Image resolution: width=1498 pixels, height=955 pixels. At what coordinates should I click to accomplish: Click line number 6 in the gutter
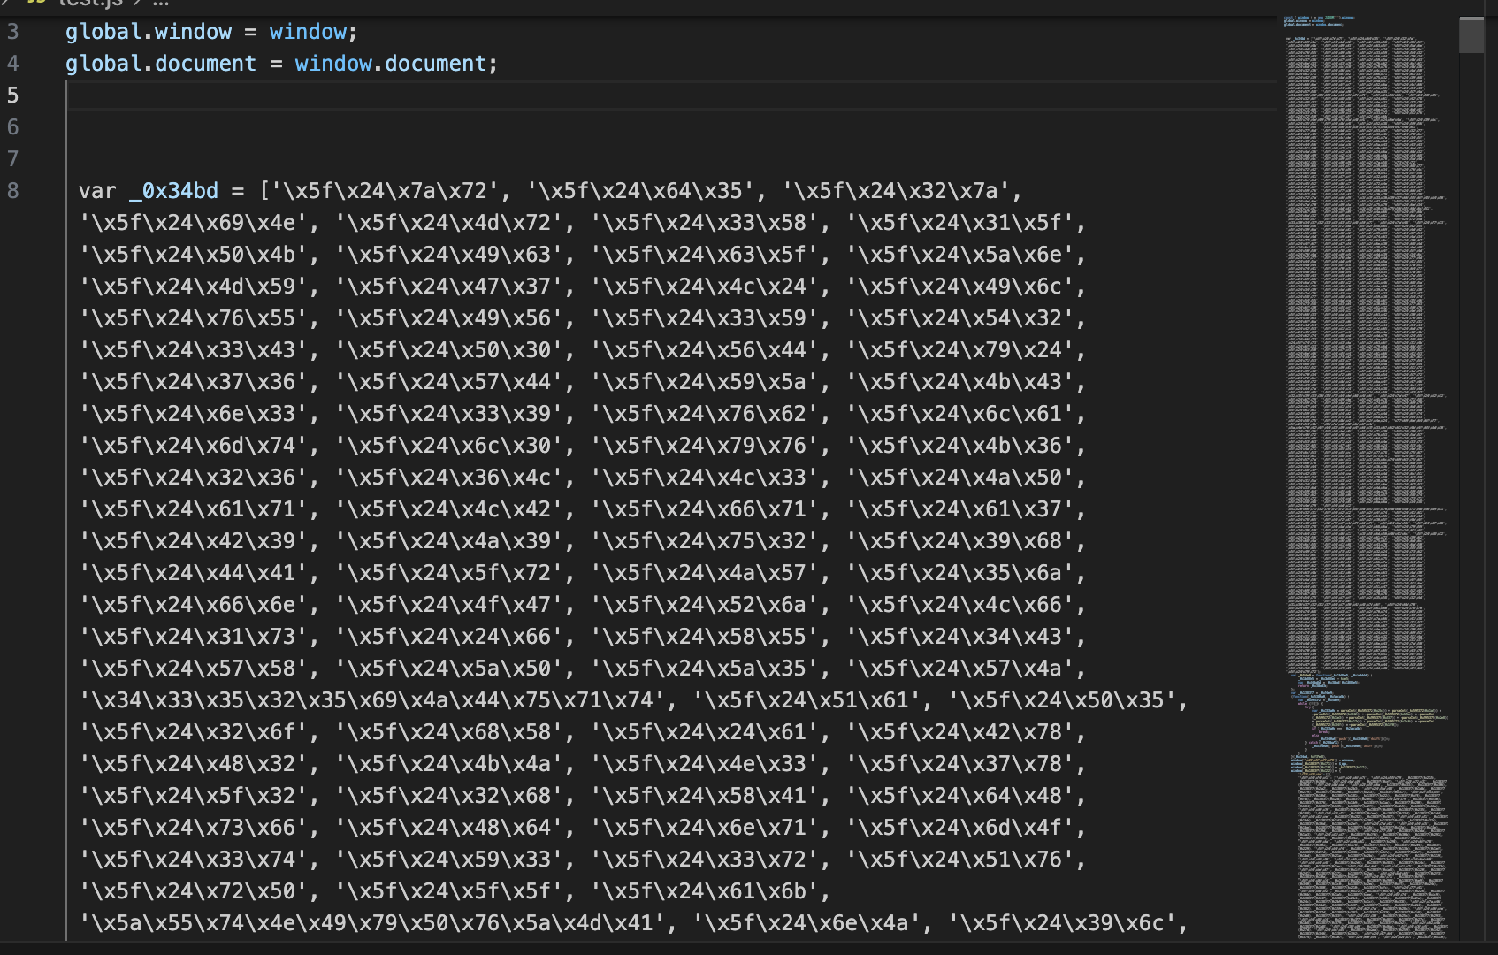(x=12, y=127)
